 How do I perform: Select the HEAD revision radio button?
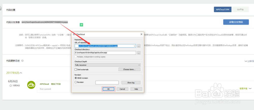(76, 78)
